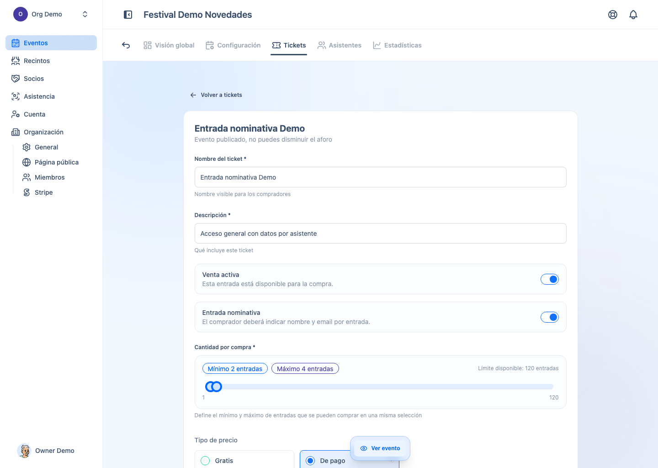Switch to the Asistentes tab
Screen dimensions: 658x468
tap(340, 45)
